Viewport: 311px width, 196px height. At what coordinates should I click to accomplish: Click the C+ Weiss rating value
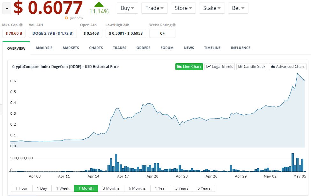[162, 33]
